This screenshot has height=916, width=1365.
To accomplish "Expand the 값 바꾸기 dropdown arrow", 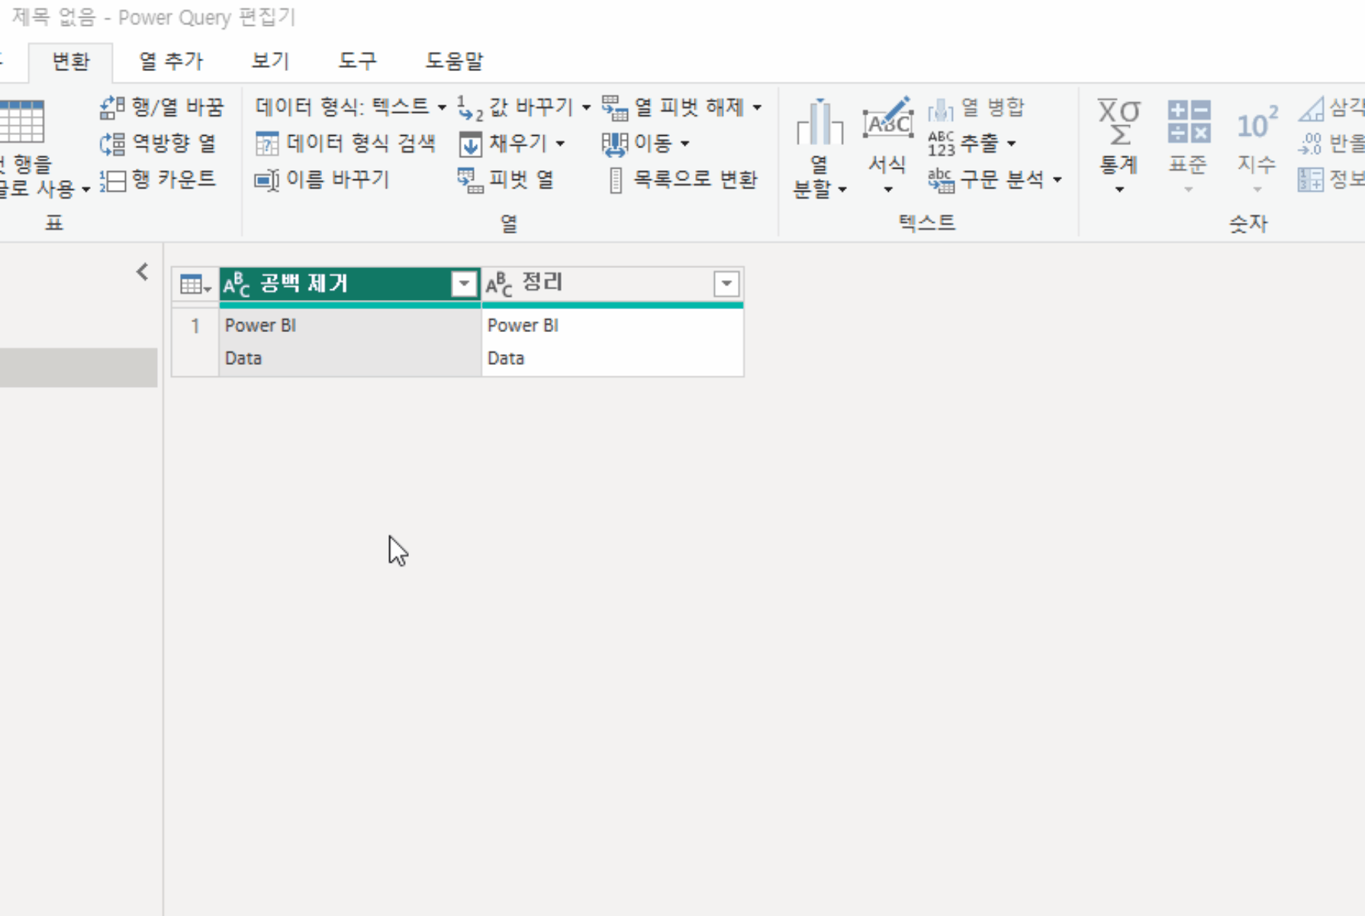I will click(586, 108).
